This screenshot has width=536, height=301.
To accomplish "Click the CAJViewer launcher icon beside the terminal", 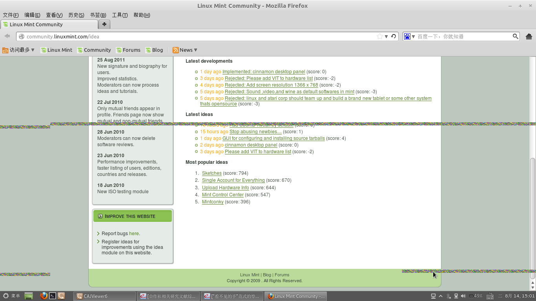I will 61,296.
